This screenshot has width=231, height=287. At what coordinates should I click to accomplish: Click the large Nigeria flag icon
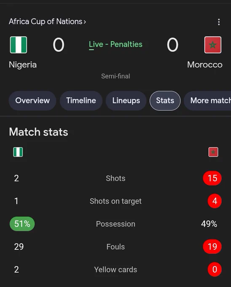(x=19, y=45)
